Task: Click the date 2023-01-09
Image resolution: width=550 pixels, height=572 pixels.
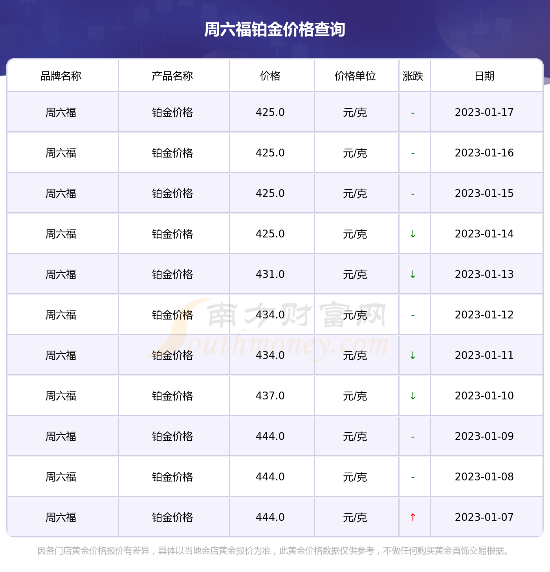Action: click(x=484, y=436)
